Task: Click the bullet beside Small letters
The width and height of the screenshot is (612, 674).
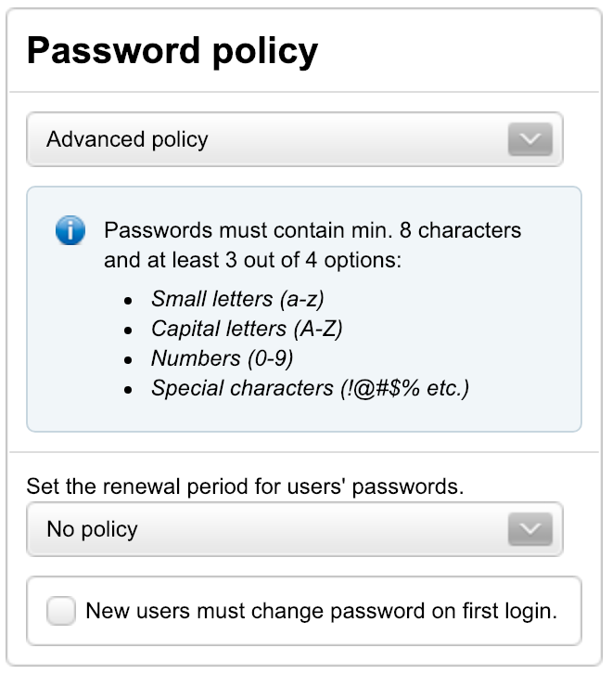Action: coord(129,300)
